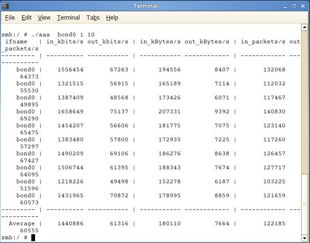
Task: Click the 'out_kbits/s' column header
Action: point(108,42)
